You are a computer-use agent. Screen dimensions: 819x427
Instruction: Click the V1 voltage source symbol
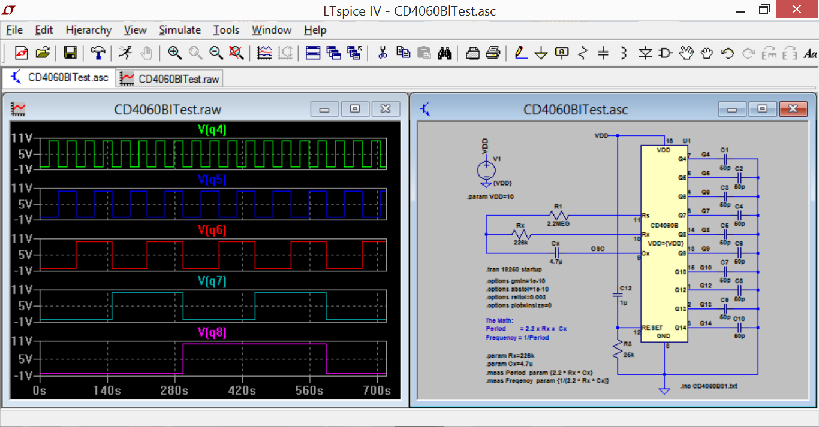pyautogui.click(x=486, y=170)
